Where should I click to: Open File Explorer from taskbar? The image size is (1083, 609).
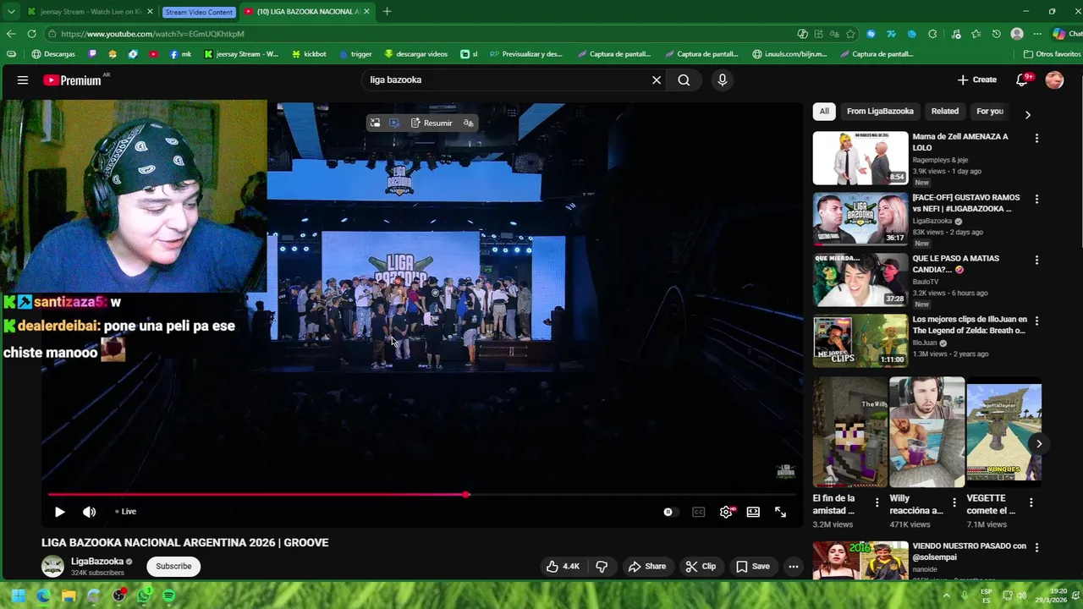coord(69,595)
